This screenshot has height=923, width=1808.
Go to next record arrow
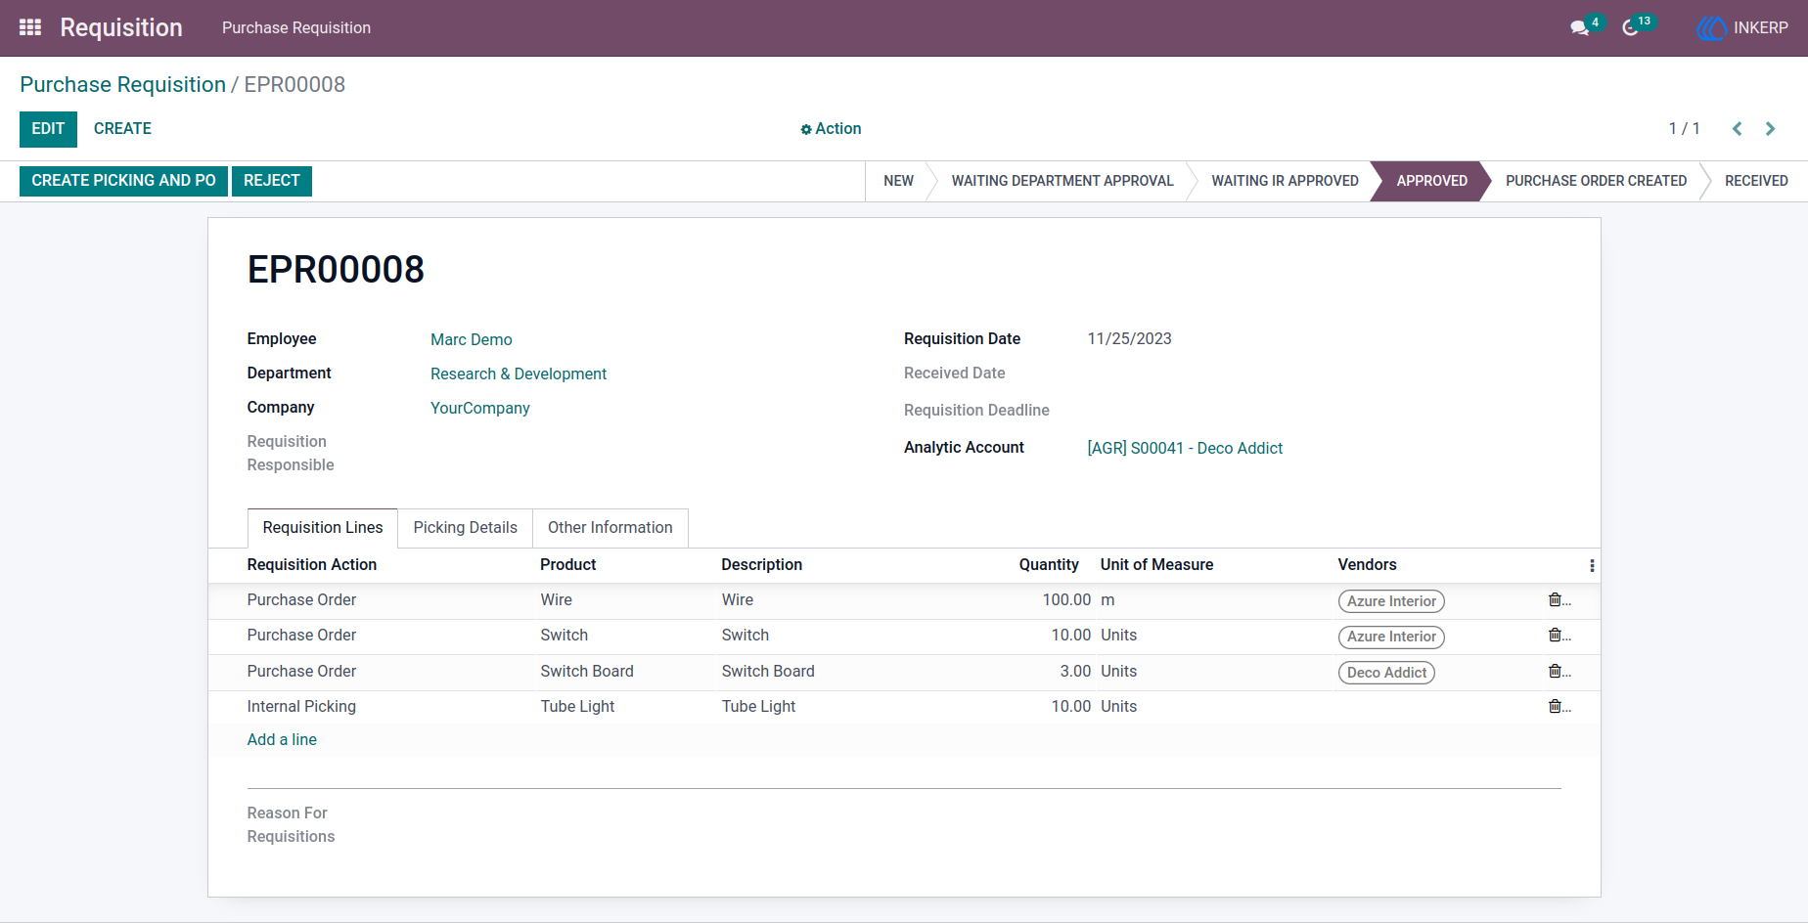pos(1770,129)
